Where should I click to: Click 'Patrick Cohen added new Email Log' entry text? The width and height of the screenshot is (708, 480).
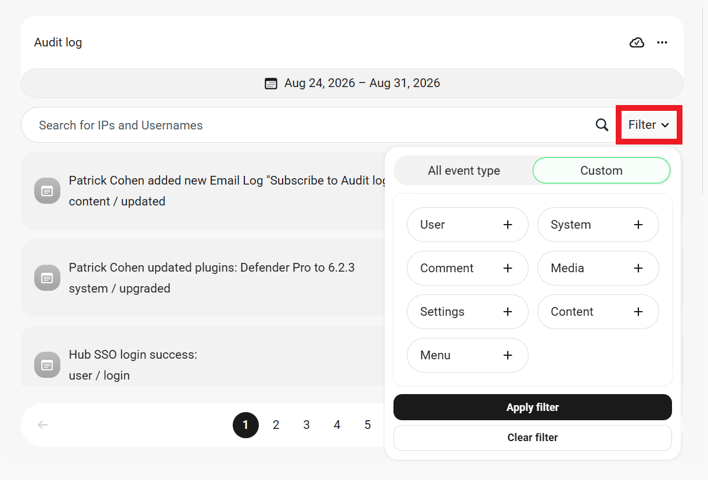click(226, 181)
